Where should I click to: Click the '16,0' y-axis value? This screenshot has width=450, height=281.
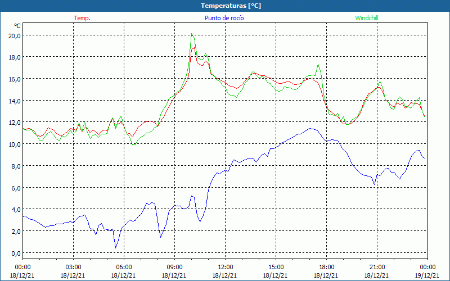click(x=15, y=79)
